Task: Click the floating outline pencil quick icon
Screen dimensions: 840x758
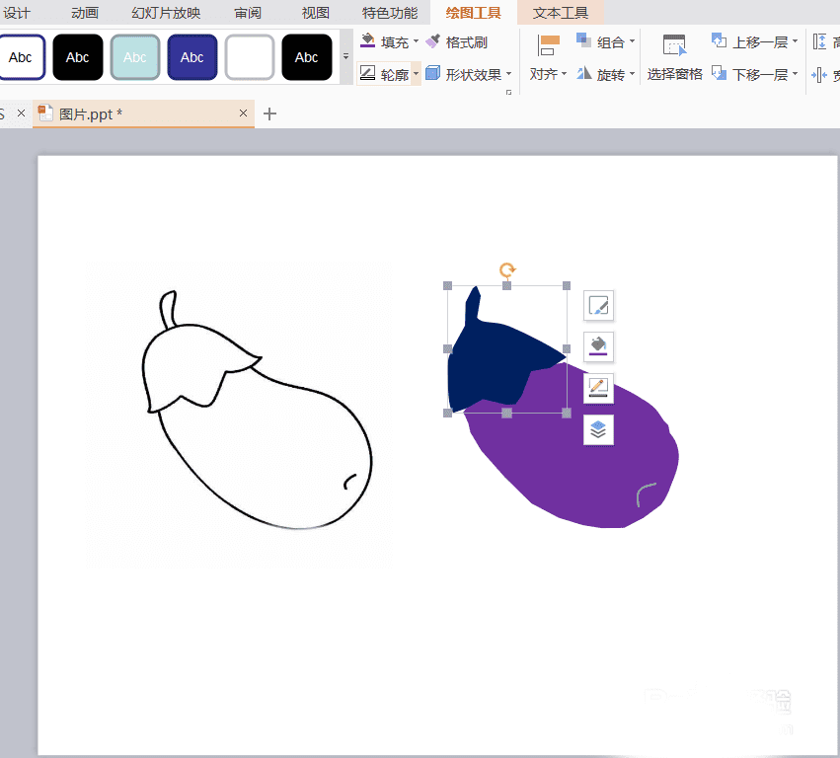Action: coord(598,388)
